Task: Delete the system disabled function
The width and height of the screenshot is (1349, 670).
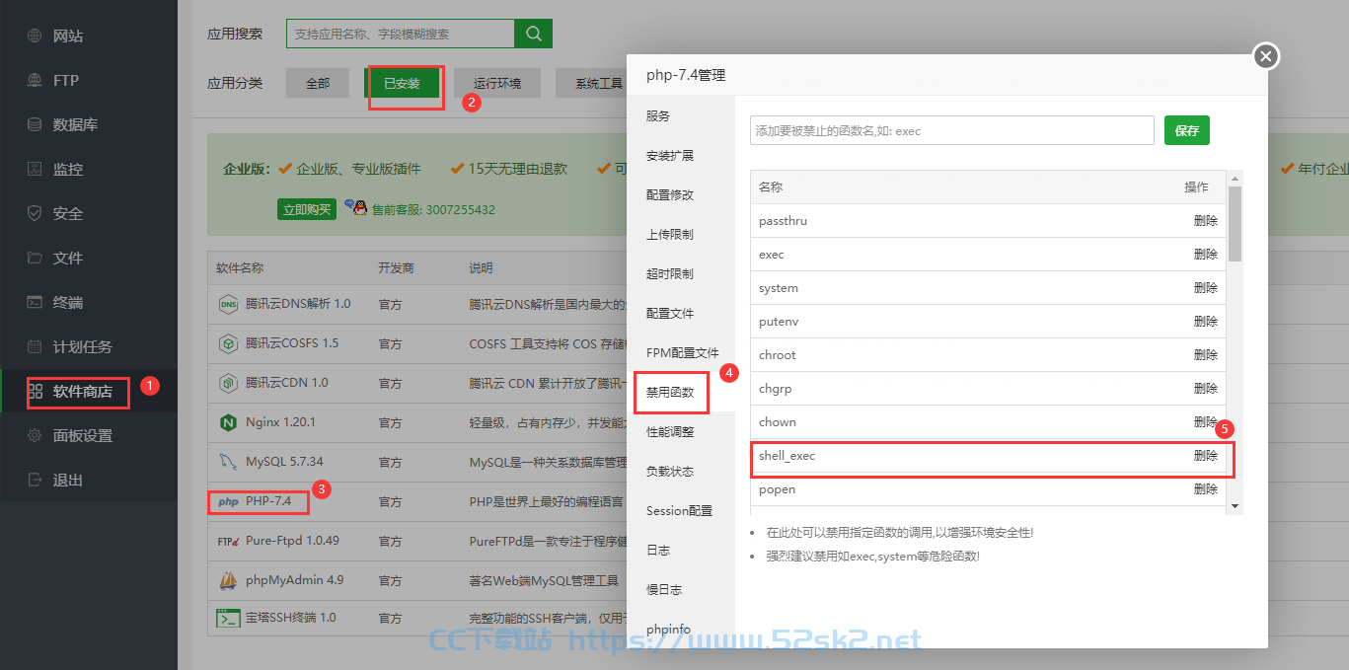Action: pyautogui.click(x=1206, y=288)
